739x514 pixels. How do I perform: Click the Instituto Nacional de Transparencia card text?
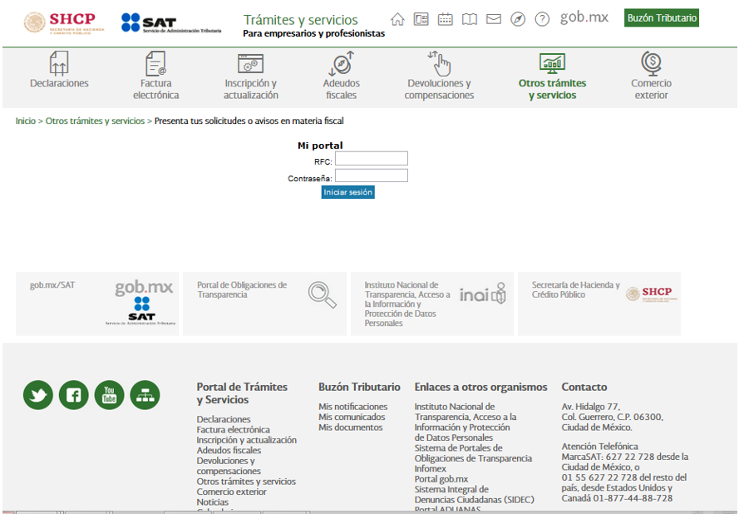point(407,304)
